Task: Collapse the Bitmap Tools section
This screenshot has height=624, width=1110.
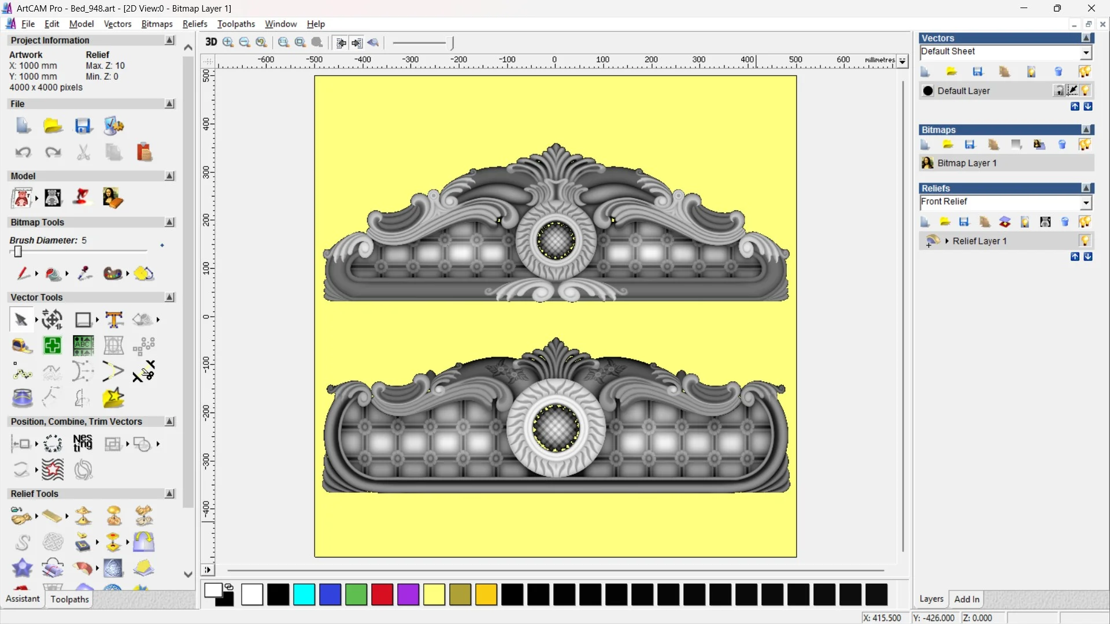Action: [169, 222]
